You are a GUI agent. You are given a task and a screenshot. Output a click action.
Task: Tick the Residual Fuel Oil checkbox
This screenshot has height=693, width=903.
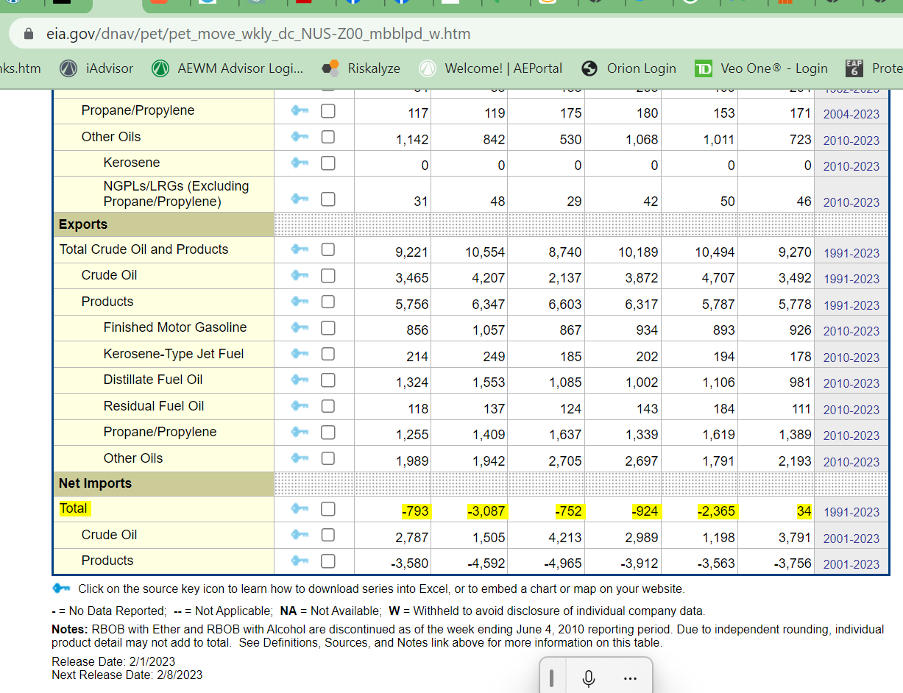327,406
